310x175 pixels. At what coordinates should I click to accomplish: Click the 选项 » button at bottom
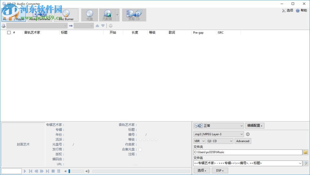tap(202, 170)
